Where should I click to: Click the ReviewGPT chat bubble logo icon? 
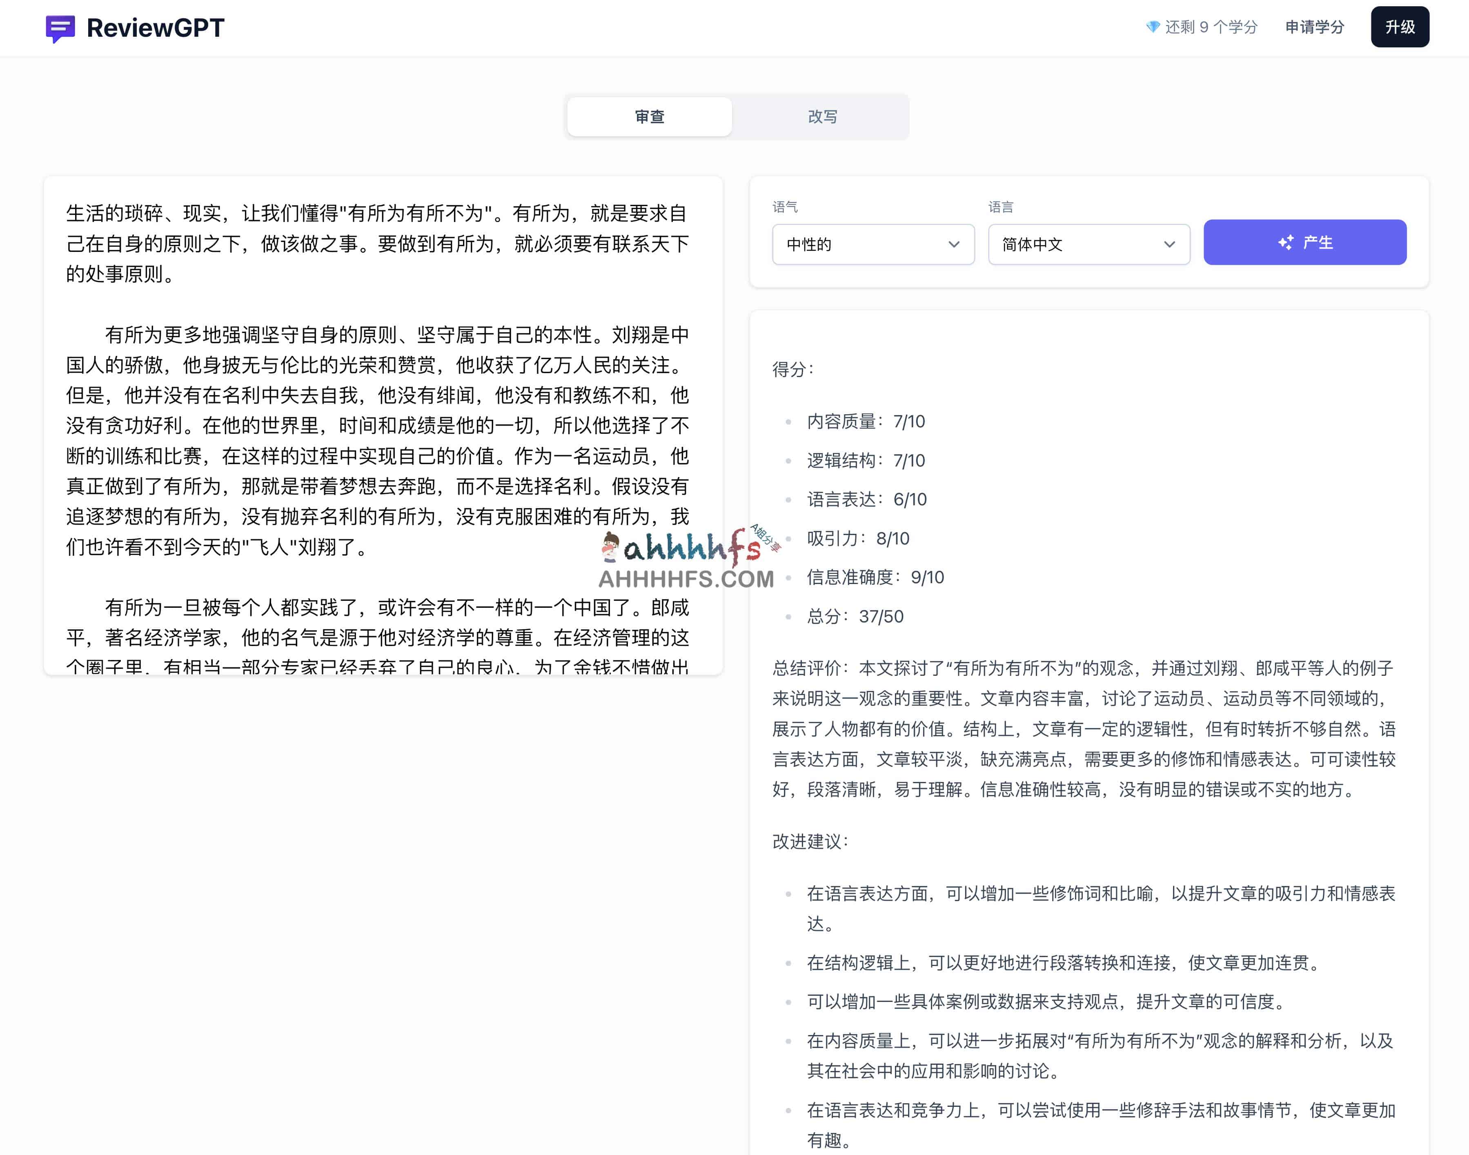point(60,27)
